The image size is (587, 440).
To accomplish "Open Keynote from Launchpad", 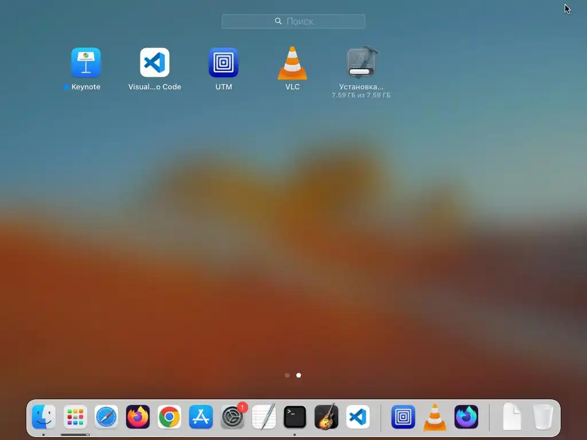I will [86, 62].
